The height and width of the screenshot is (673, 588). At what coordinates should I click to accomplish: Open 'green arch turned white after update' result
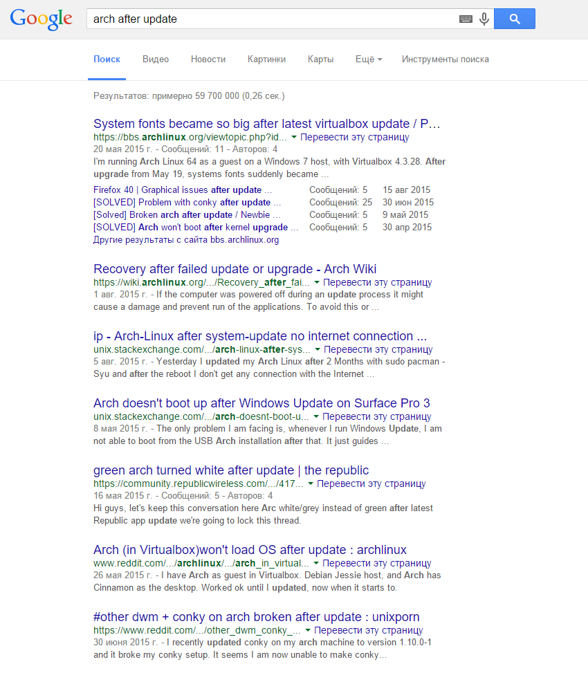231,470
